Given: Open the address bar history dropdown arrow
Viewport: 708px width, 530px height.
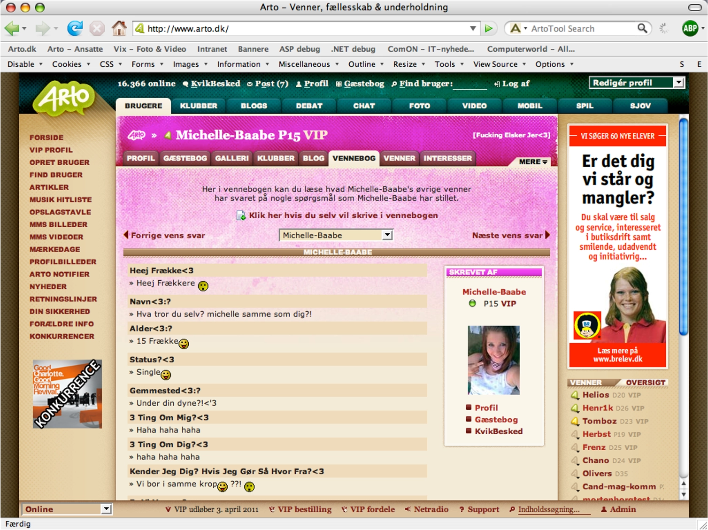Looking at the screenshot, I should coord(473,29).
